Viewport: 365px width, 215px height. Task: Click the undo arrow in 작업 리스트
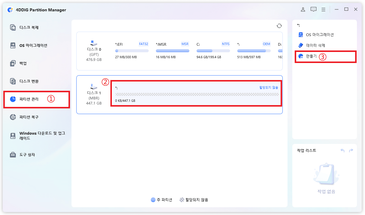coord(343,150)
